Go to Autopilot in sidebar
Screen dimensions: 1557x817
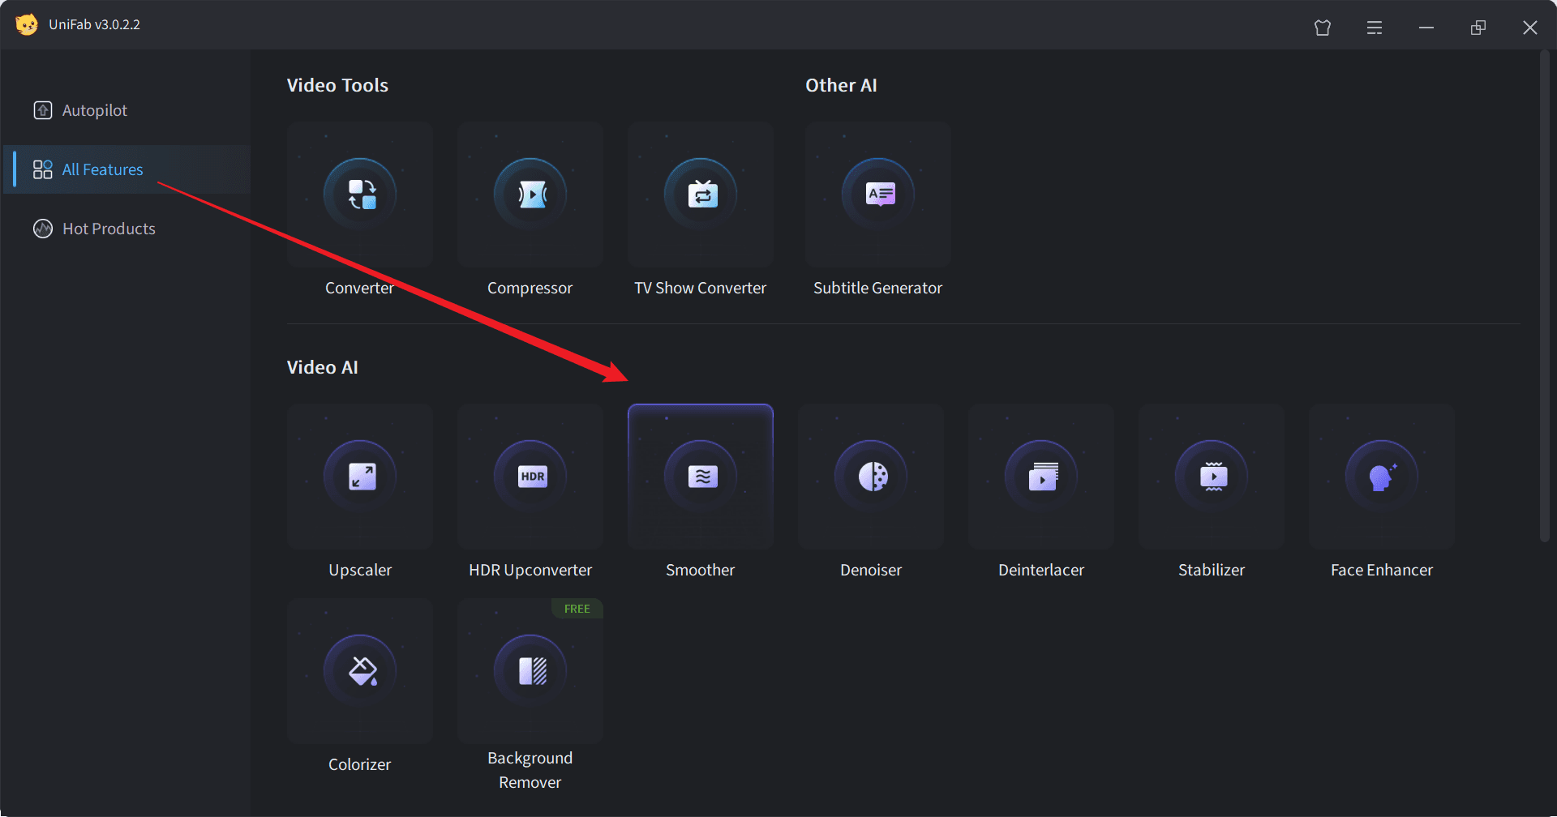click(127, 110)
